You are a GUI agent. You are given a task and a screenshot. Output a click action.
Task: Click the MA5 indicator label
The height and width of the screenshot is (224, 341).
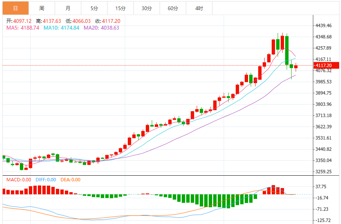coord(23,28)
